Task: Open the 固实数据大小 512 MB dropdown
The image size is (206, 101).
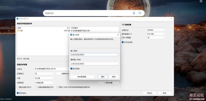Action: point(156,34)
